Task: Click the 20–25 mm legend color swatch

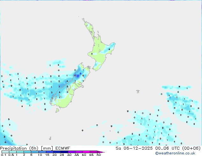Action: (57, 152)
